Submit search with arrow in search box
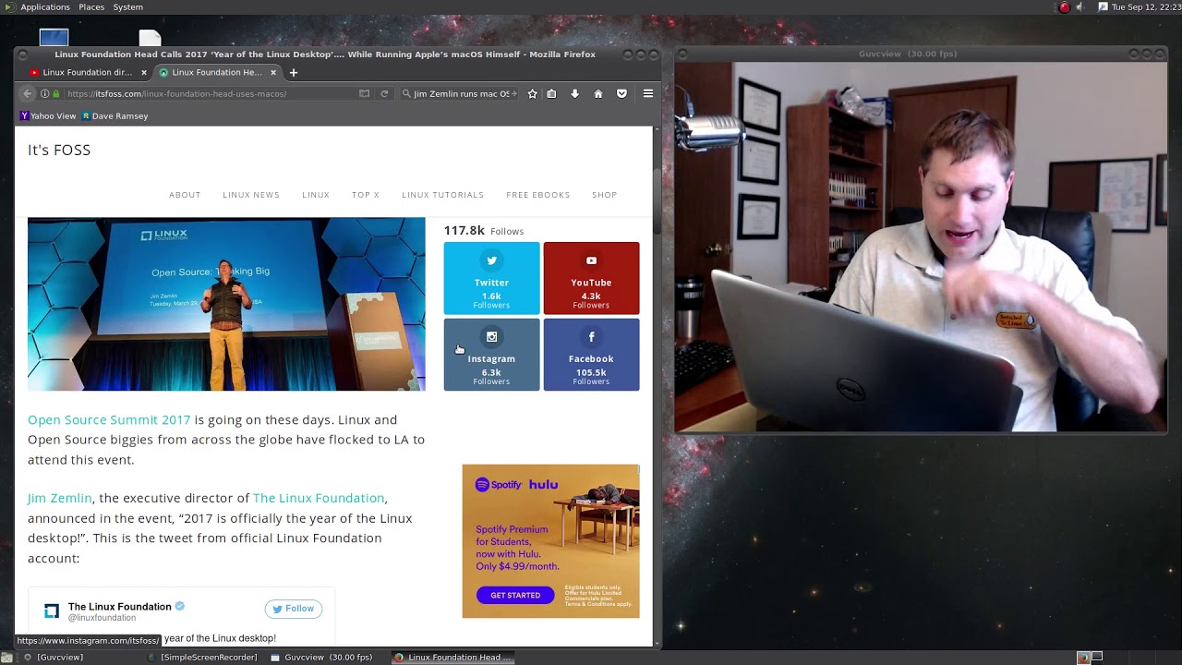The width and height of the screenshot is (1182, 665). 513,93
